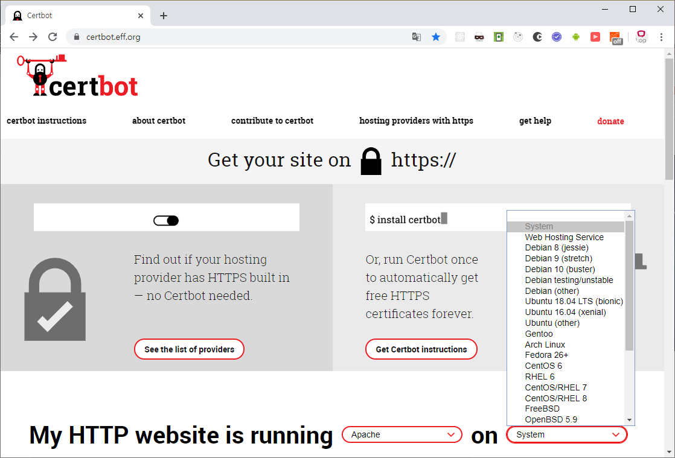Select RHEL 6 from list
Image resolution: width=675 pixels, height=458 pixels.
pos(566,377)
